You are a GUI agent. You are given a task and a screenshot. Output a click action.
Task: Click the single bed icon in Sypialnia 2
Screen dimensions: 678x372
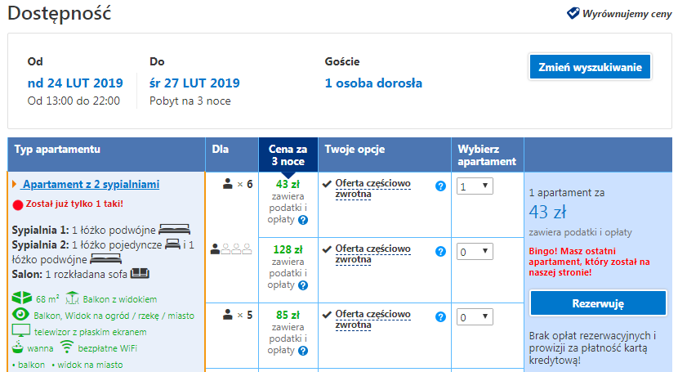(172, 244)
